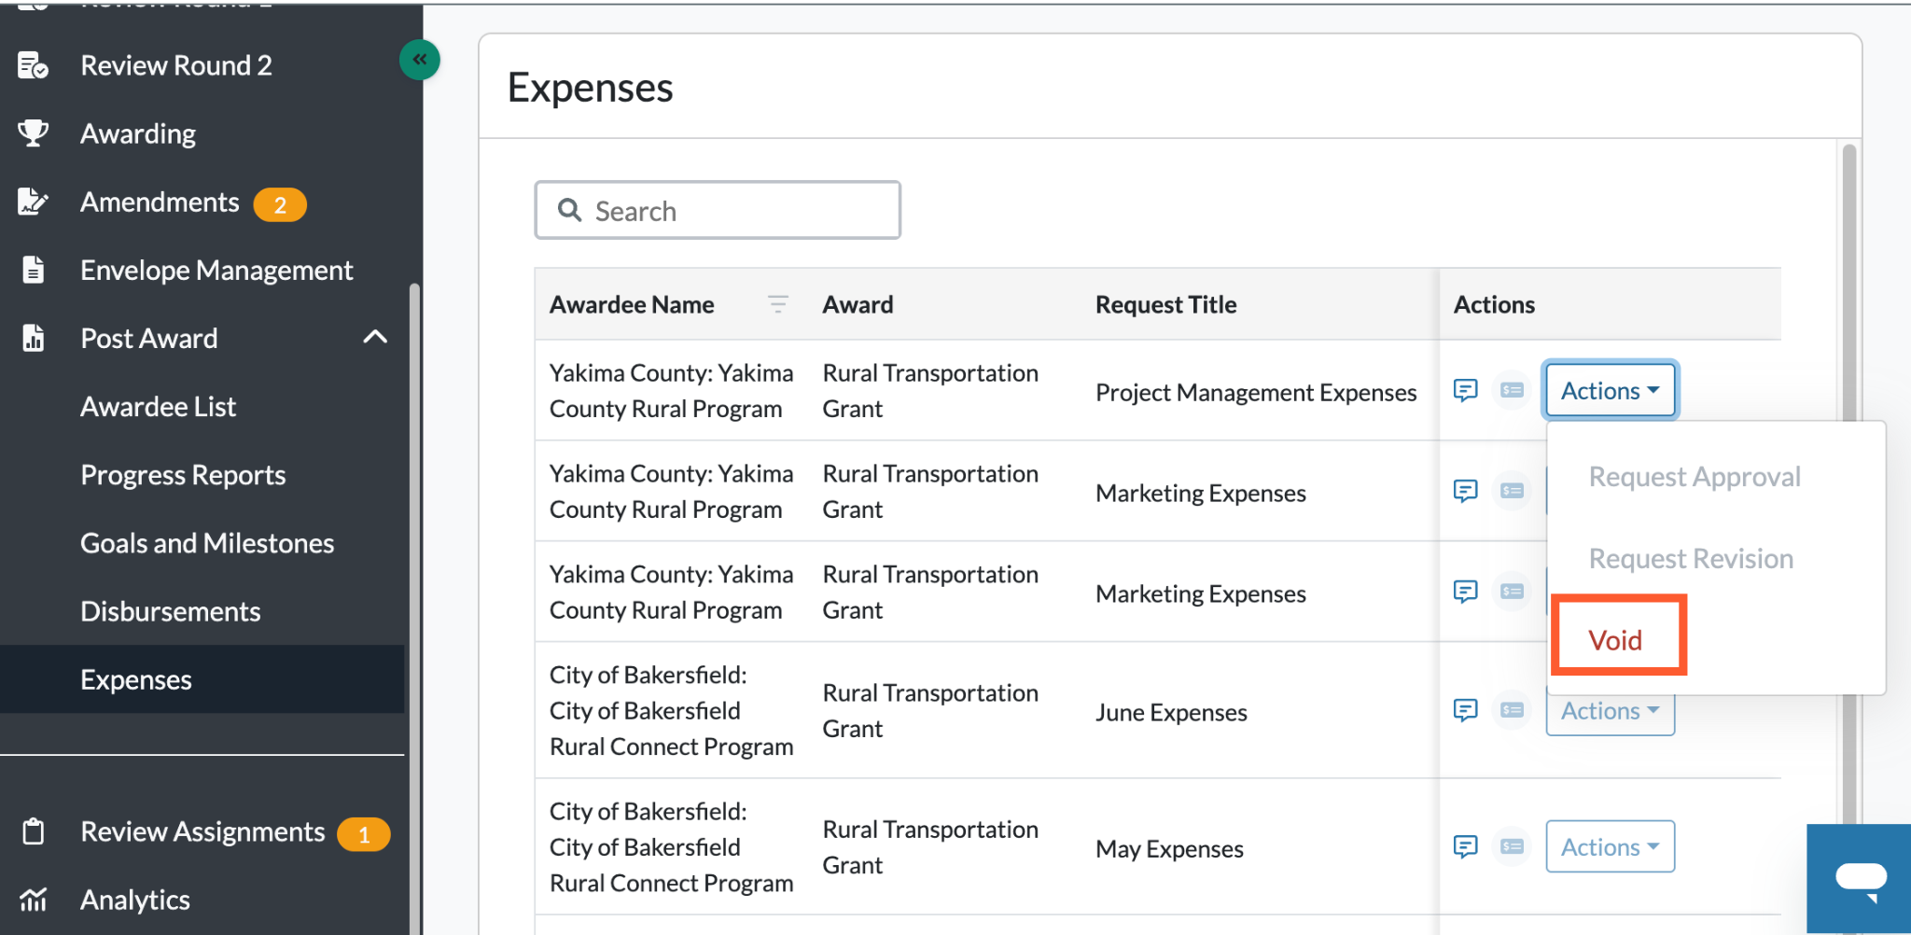This screenshot has width=1911, height=935.
Task: Click the Awarding trophy icon
Action: pyautogui.click(x=33, y=133)
